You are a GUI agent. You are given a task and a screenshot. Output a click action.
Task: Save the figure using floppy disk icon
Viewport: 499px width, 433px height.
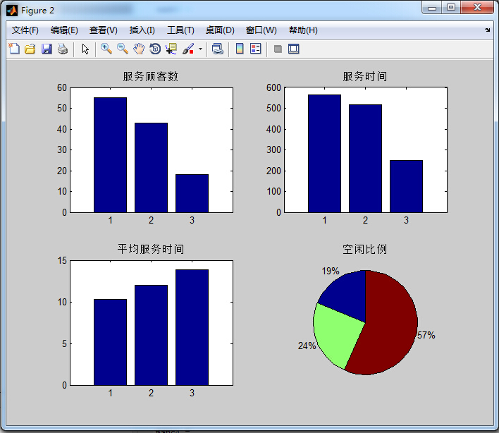click(47, 49)
